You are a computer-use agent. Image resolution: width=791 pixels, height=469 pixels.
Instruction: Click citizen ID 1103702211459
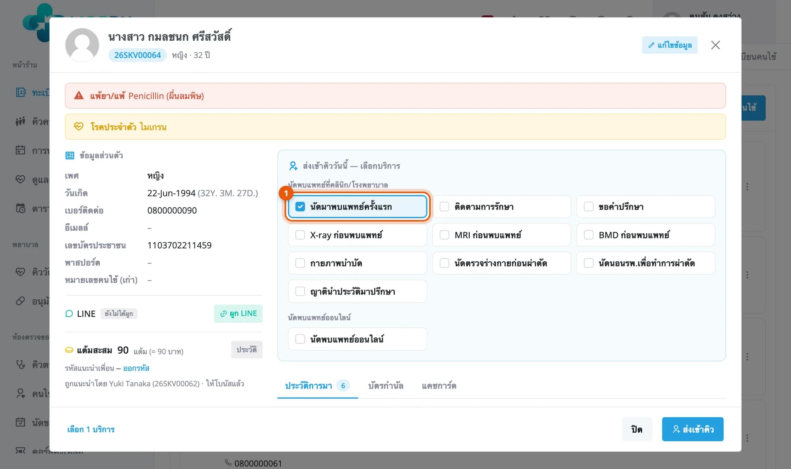tap(180, 245)
